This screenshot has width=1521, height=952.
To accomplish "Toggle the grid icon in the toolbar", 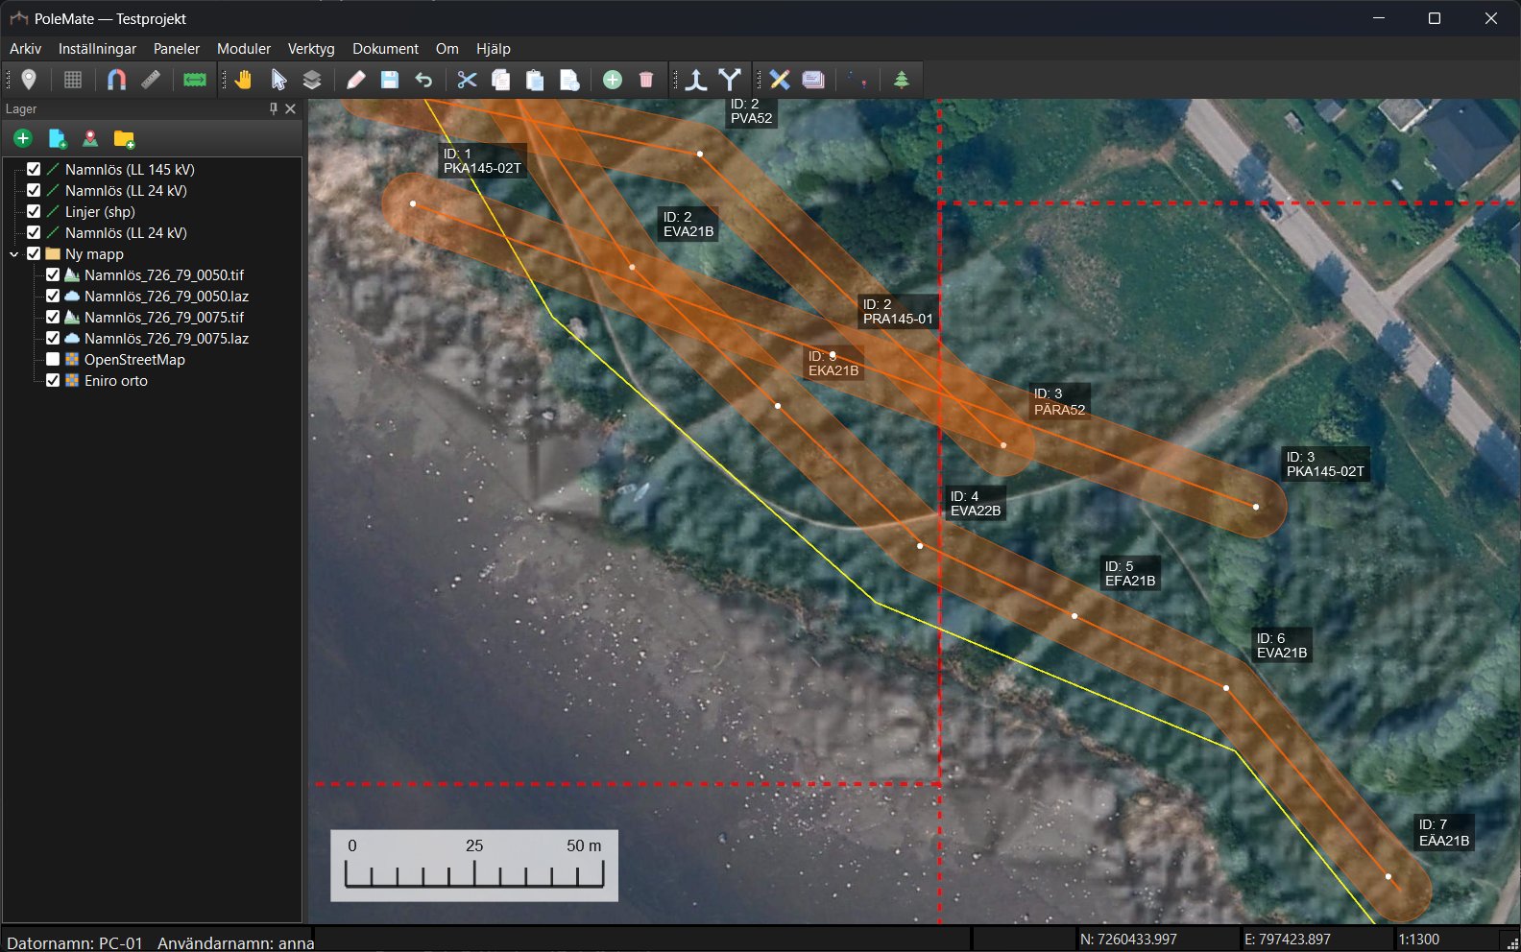I will (73, 80).
